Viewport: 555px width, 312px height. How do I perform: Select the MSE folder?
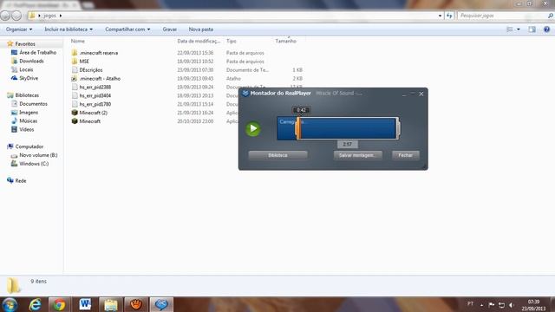84,62
